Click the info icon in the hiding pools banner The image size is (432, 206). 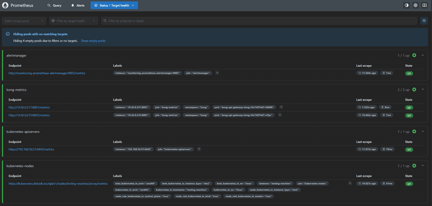(8, 34)
